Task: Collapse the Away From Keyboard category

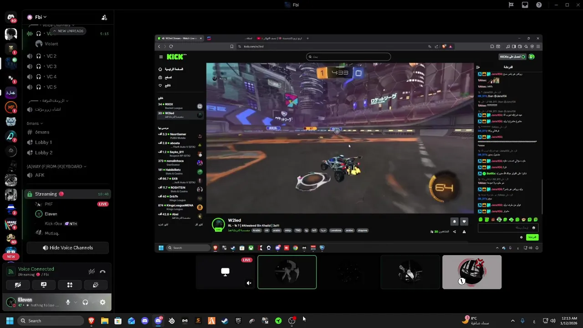Action: [56, 166]
